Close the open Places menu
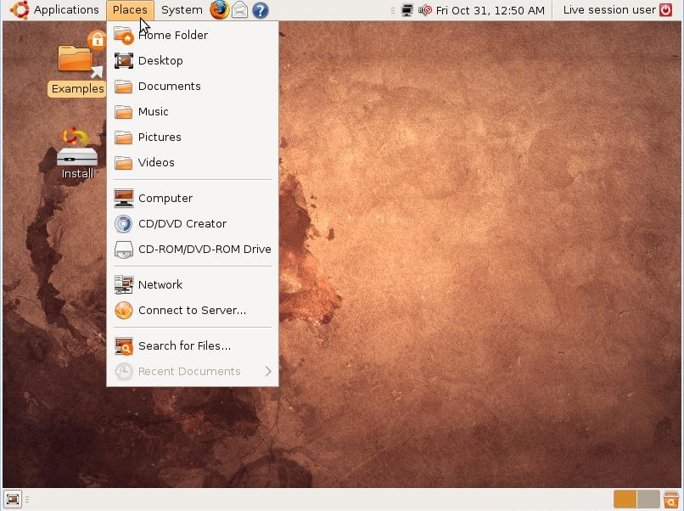The width and height of the screenshot is (684, 511). pyautogui.click(x=130, y=9)
